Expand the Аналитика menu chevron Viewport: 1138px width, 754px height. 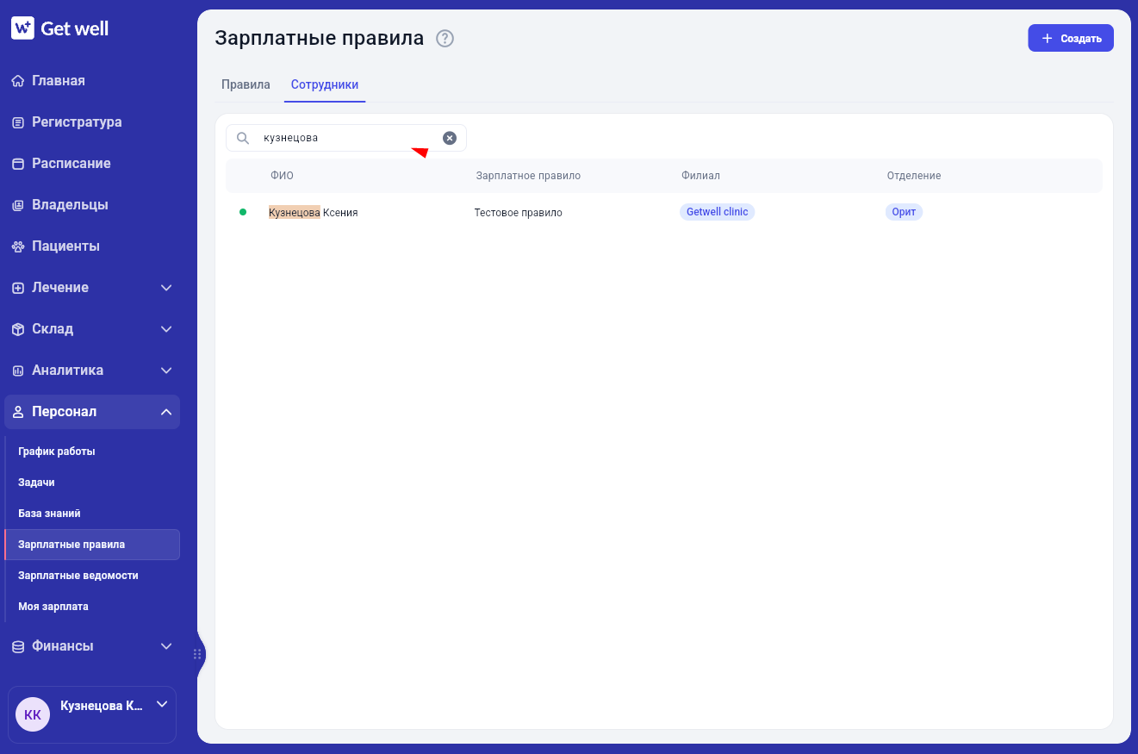pyautogui.click(x=166, y=371)
